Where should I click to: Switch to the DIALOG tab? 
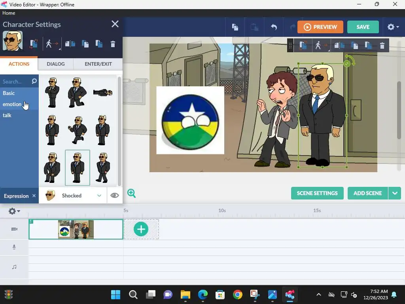click(55, 64)
